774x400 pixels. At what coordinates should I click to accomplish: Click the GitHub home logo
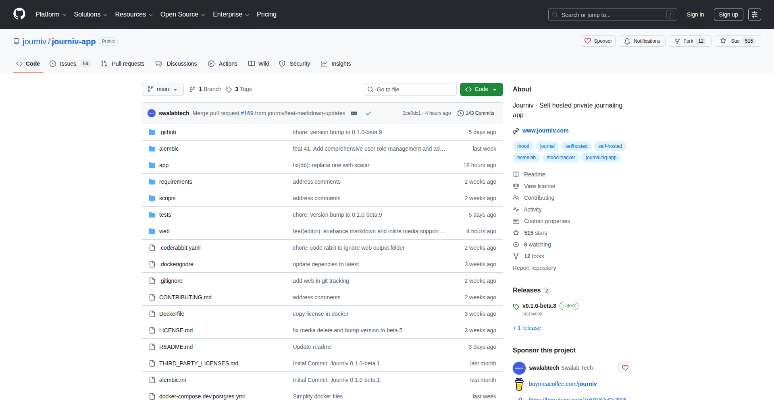(19, 14)
